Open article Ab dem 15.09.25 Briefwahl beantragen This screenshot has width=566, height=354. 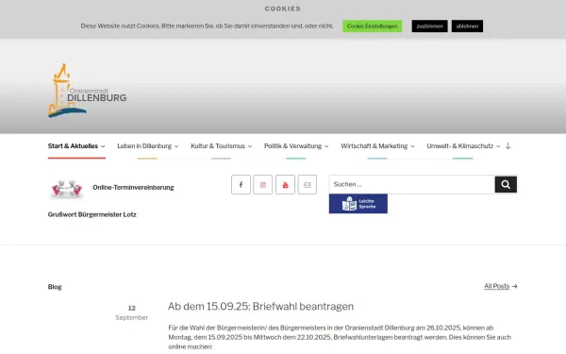click(260, 306)
